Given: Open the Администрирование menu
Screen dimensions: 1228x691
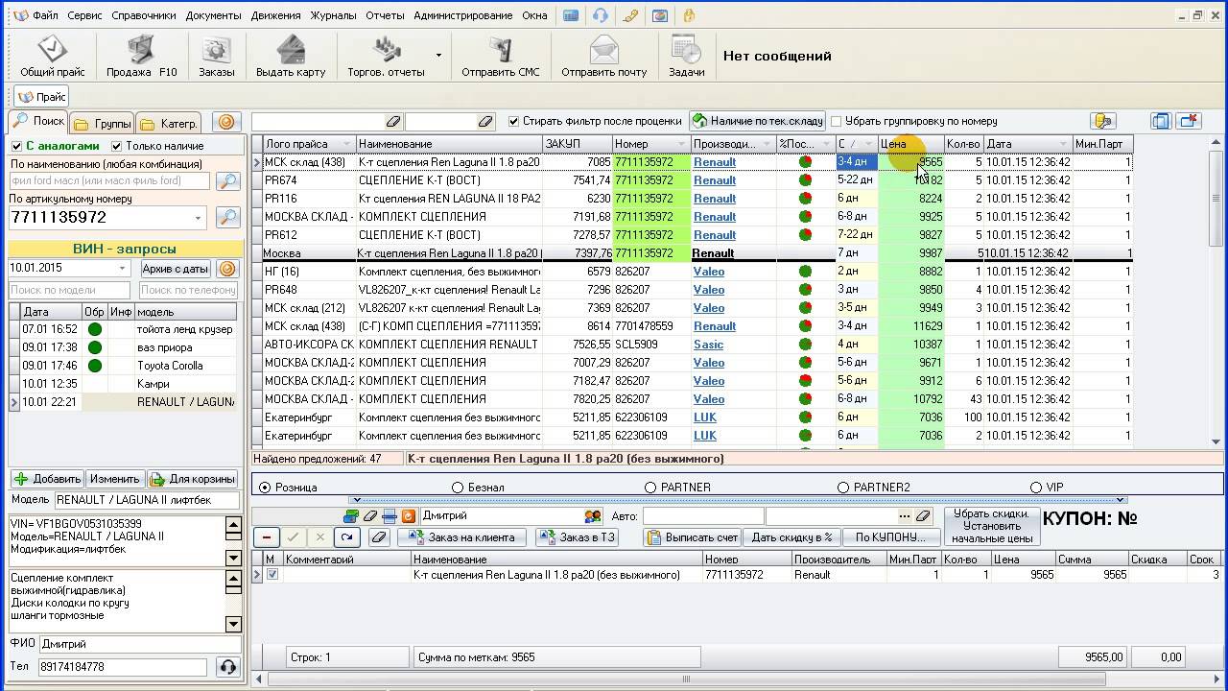Looking at the screenshot, I should click(463, 15).
